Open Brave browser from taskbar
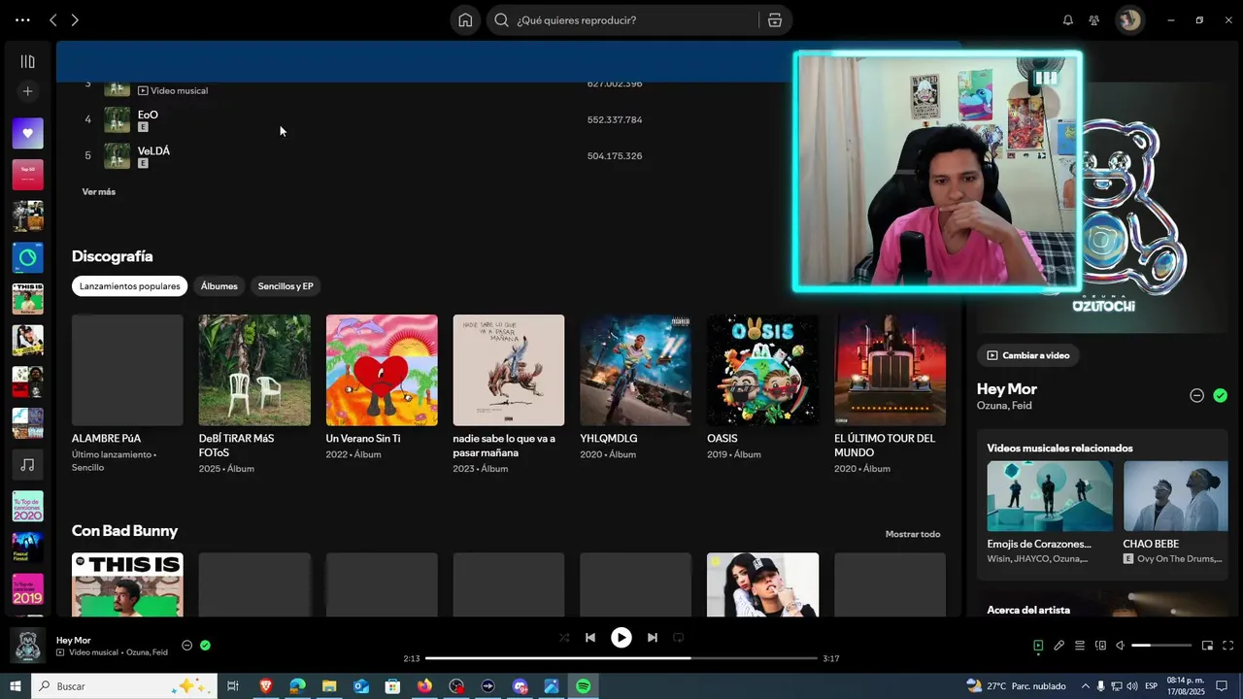 click(x=265, y=686)
